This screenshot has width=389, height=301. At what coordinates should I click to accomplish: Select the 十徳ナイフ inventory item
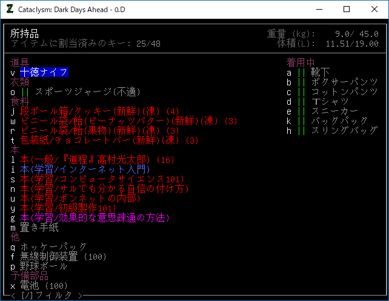pos(44,72)
